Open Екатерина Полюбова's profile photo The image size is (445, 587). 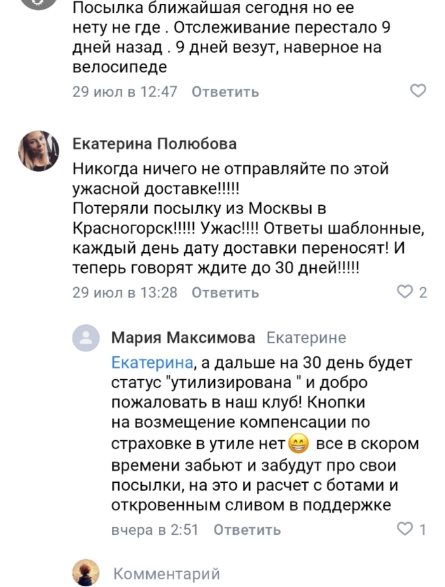40,151
